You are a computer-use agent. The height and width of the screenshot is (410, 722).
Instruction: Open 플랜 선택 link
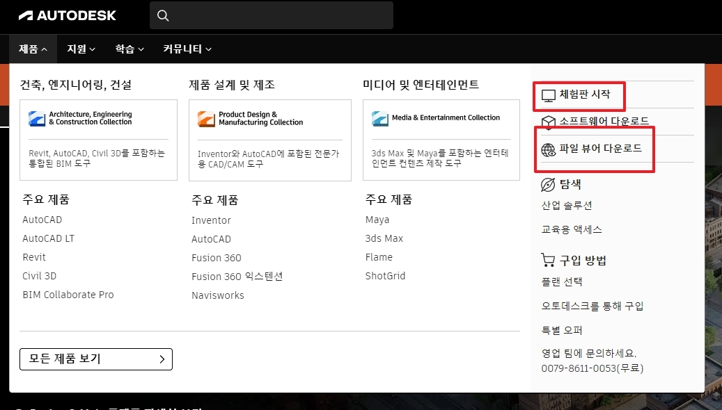coord(563,281)
